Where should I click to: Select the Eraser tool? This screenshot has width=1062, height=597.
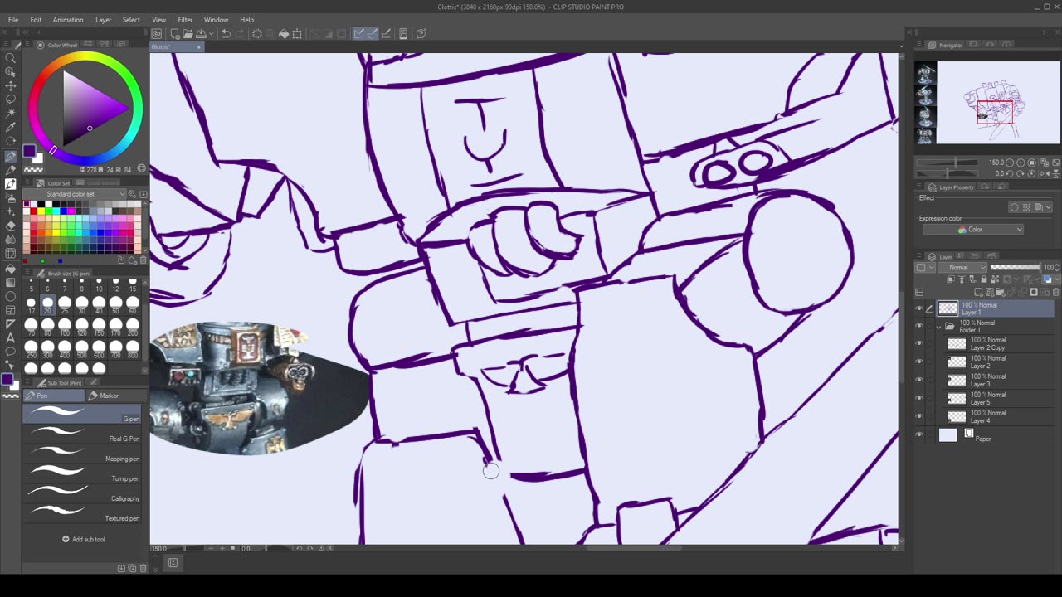(x=10, y=226)
